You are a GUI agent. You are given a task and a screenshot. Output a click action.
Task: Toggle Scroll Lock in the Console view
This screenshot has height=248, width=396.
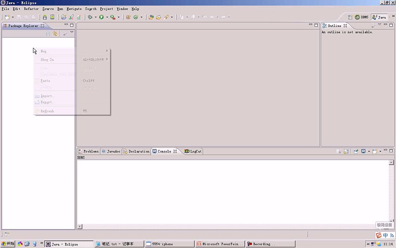point(346,151)
